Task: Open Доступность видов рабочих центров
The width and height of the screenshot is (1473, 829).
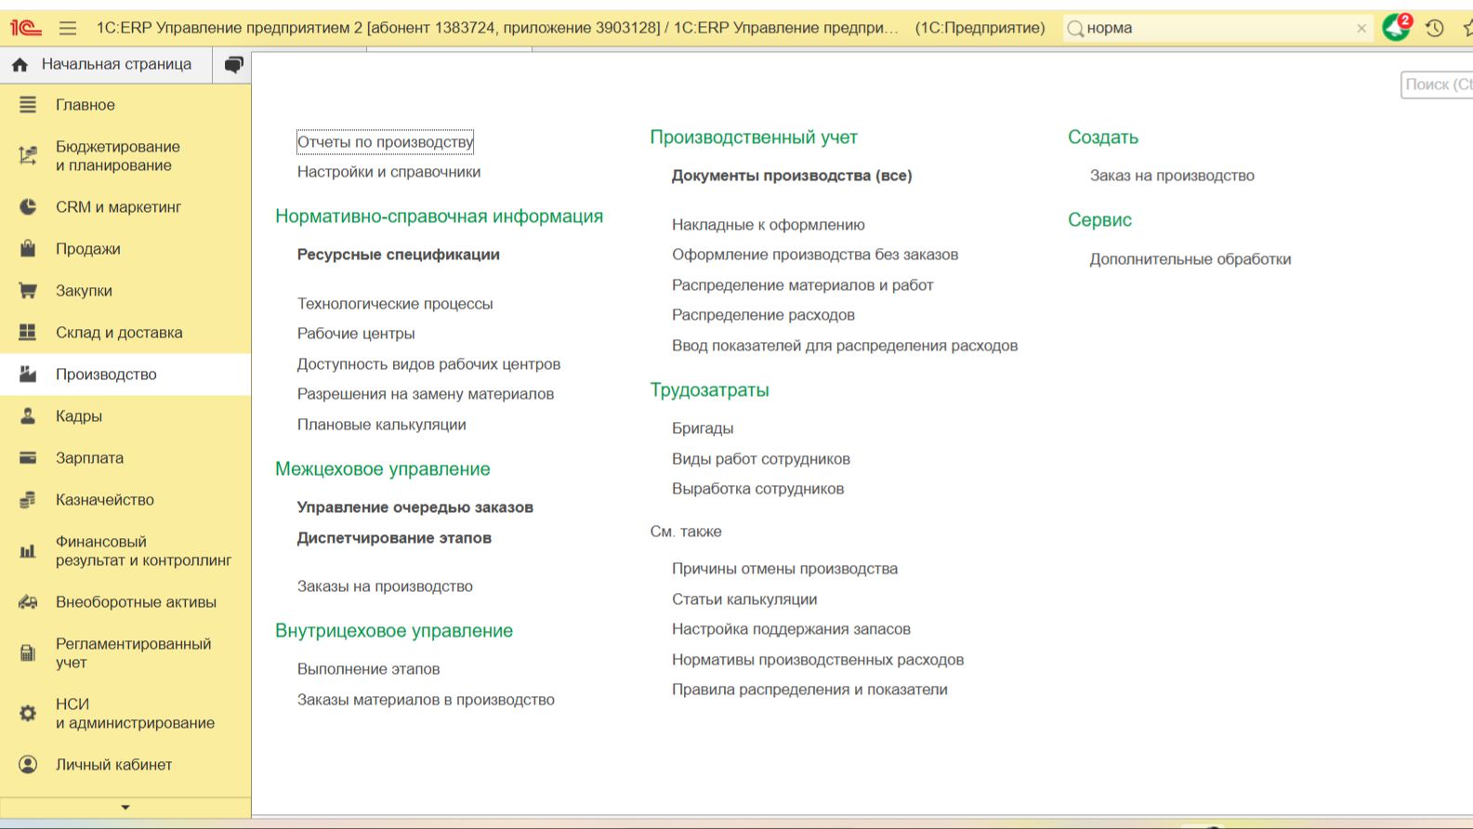Action: 428,364
